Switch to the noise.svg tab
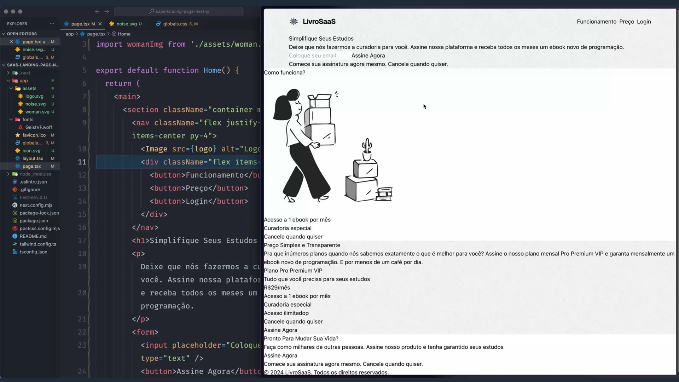 [126, 24]
